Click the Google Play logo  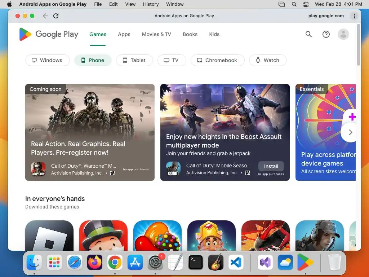[x=49, y=34]
